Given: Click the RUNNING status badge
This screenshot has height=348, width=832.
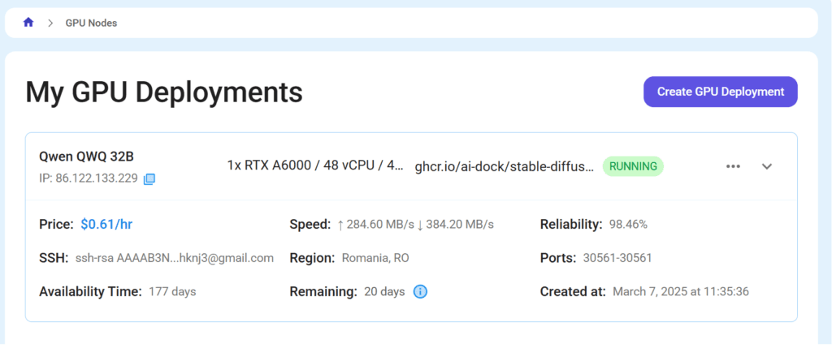Looking at the screenshot, I should 633,166.
